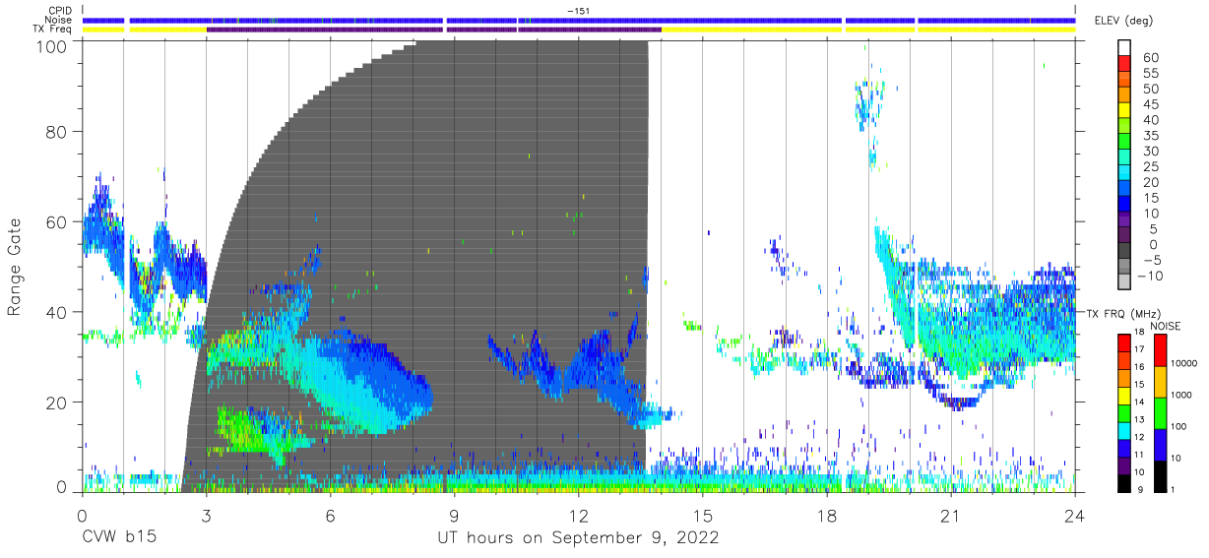Click the 'Range Gate' y-axis title

pyautogui.click(x=15, y=267)
